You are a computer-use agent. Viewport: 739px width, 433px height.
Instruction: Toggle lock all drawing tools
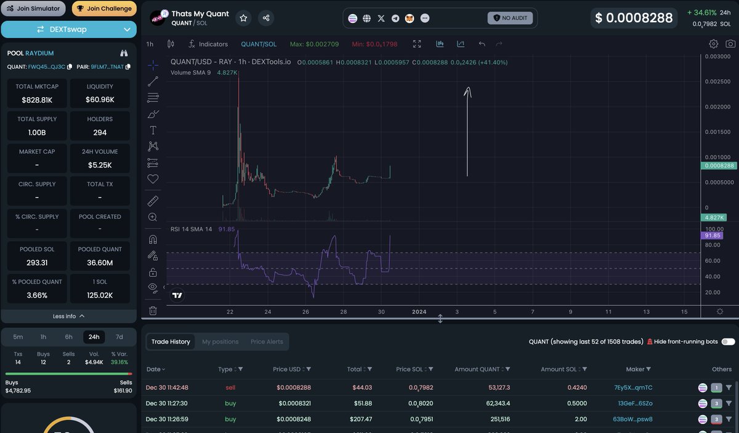(153, 272)
